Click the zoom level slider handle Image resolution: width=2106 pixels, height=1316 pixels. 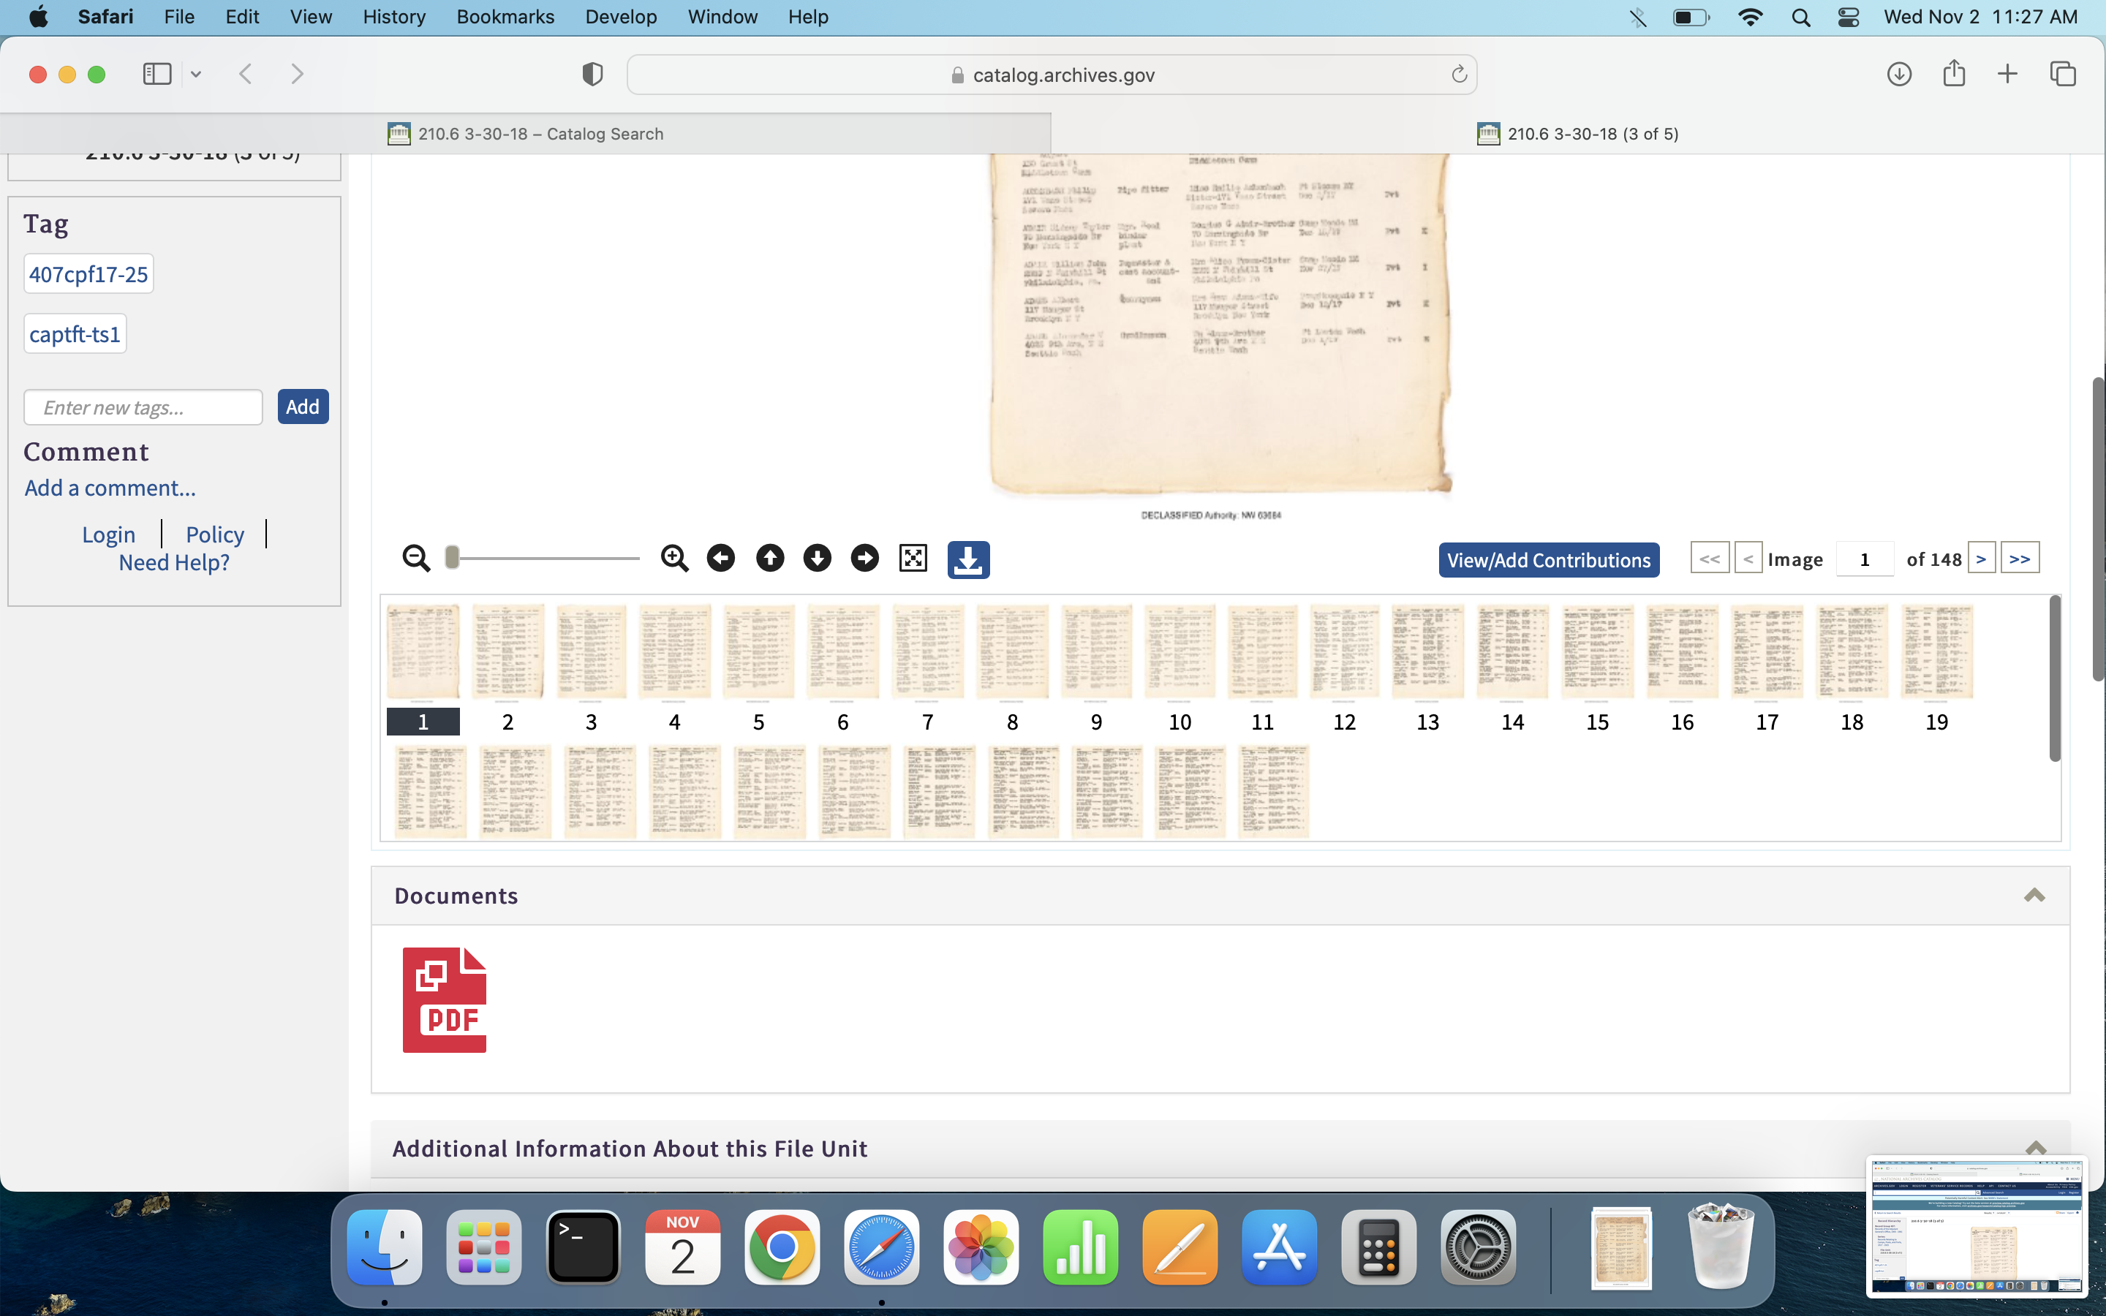(452, 558)
